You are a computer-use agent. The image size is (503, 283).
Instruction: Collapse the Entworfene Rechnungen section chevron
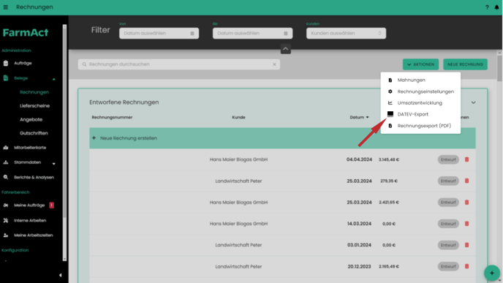(x=473, y=102)
